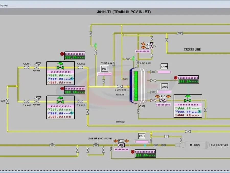Open the LALL level alarm indicator

[x=164, y=87]
